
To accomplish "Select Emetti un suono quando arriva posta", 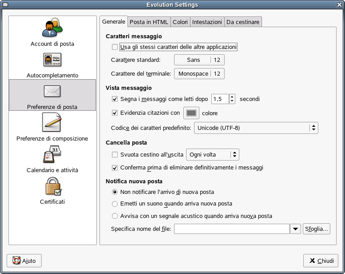I will pyautogui.click(x=115, y=204).
